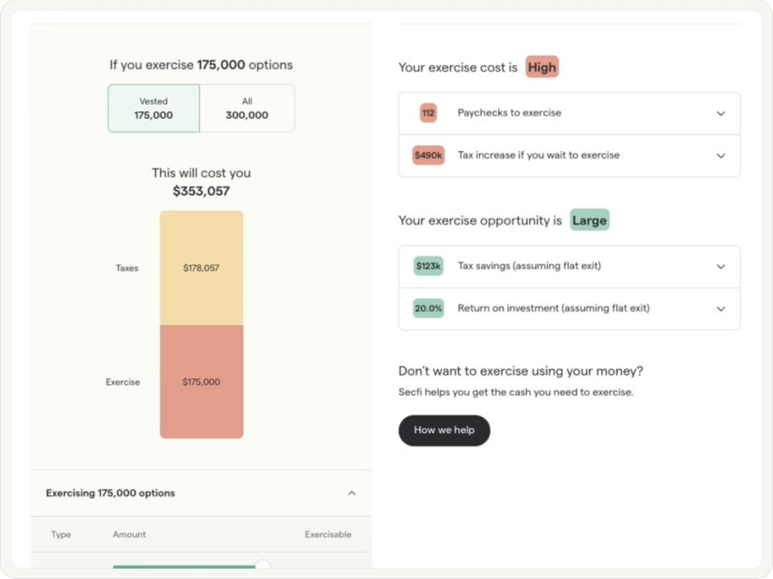Expand Tax increase if you wait row
Viewport: 773px width, 579px height.
721,156
